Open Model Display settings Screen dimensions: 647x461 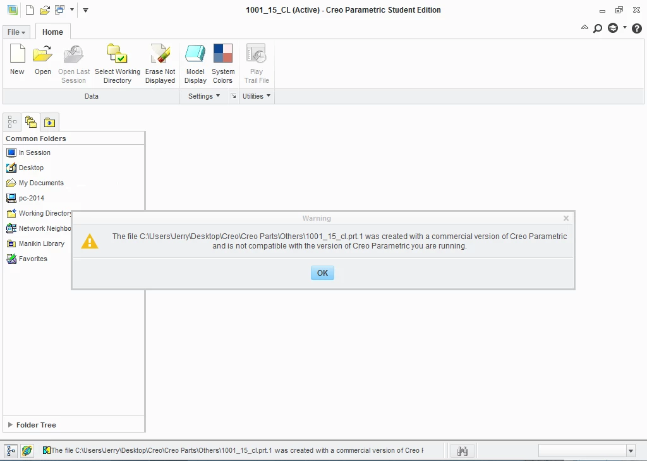pyautogui.click(x=195, y=54)
